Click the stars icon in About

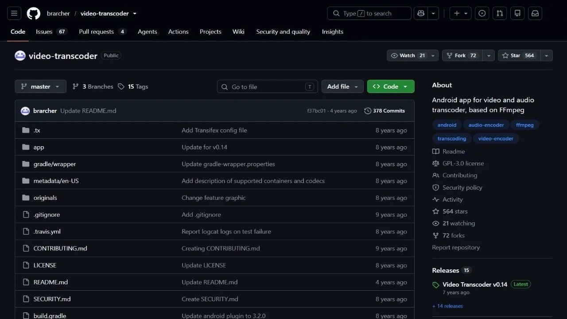click(x=436, y=211)
